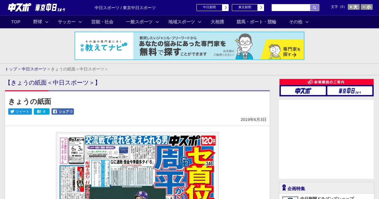
Task: Click 中スポ subscription button in sidebar
Action: [x=303, y=91]
